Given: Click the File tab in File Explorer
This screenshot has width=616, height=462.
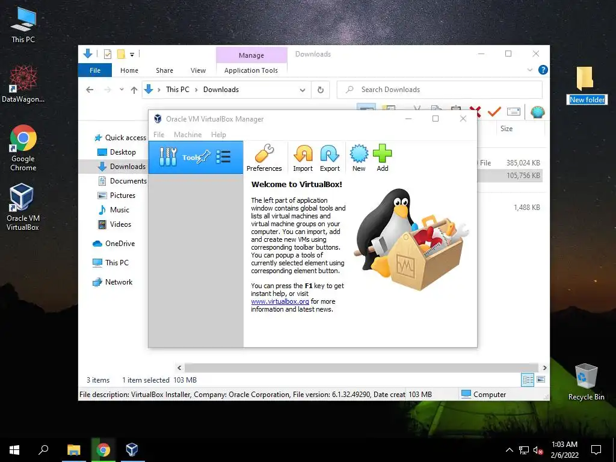Looking at the screenshot, I should [95, 70].
